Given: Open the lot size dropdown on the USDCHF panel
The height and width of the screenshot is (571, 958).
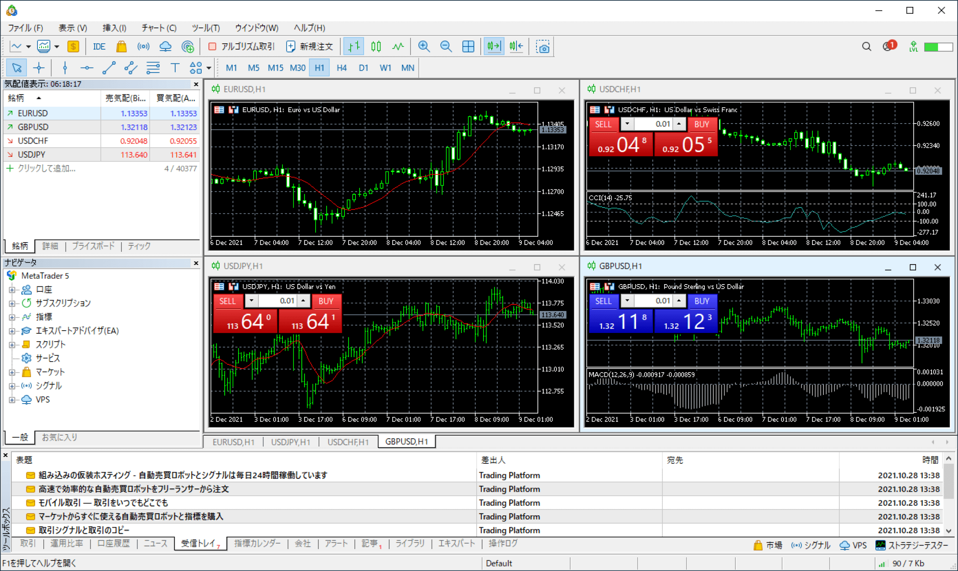Looking at the screenshot, I should tap(627, 124).
